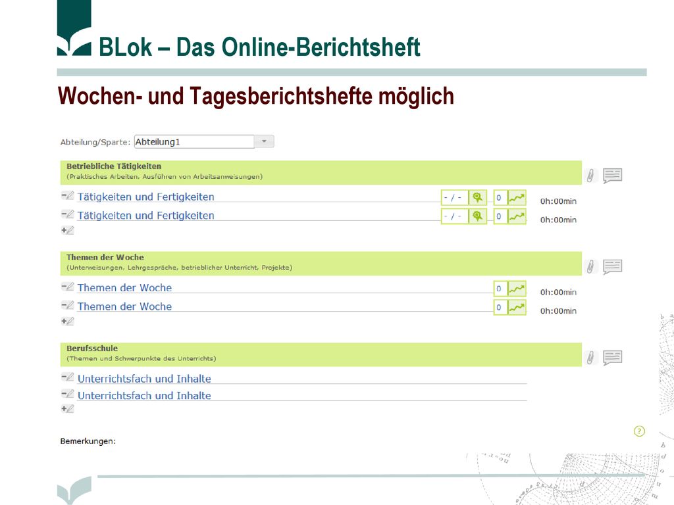Remove first Tätigkeiten und Fertigkeiten entry

click(68, 196)
